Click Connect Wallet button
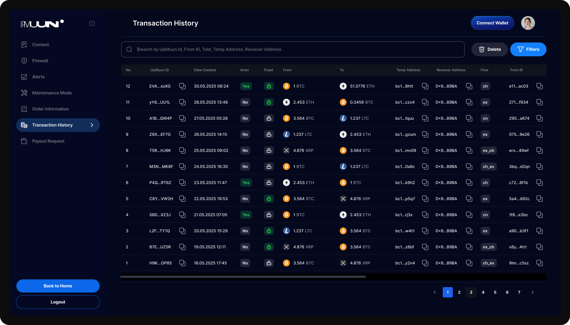Image resolution: width=570 pixels, height=325 pixels. [x=492, y=23]
